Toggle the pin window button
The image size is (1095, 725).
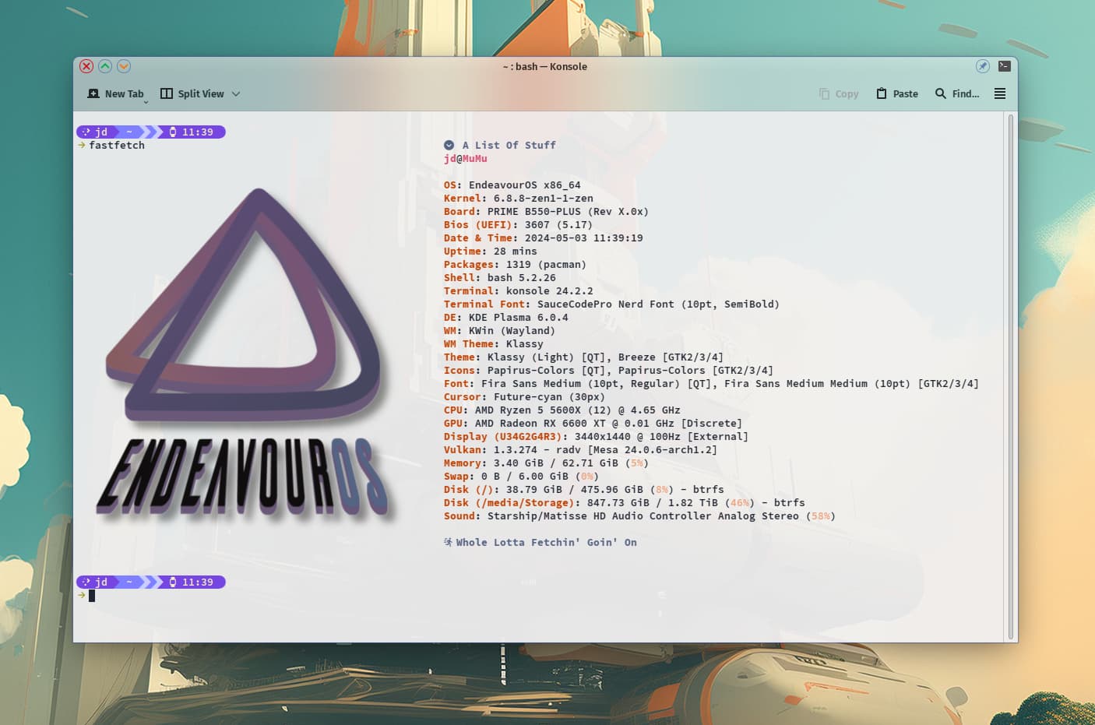point(983,66)
